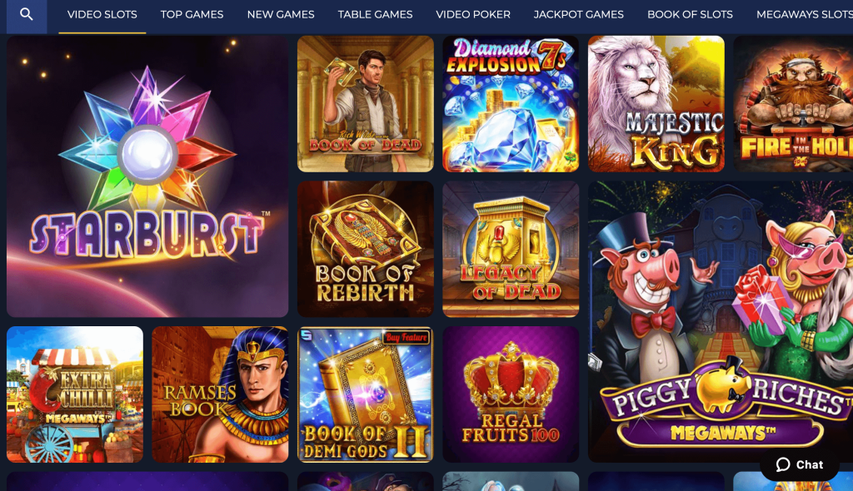
Task: Launch the Starburst game tile
Action: tap(147, 176)
